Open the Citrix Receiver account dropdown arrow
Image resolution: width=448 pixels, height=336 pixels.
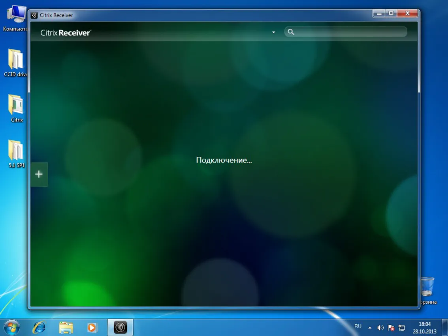[273, 32]
